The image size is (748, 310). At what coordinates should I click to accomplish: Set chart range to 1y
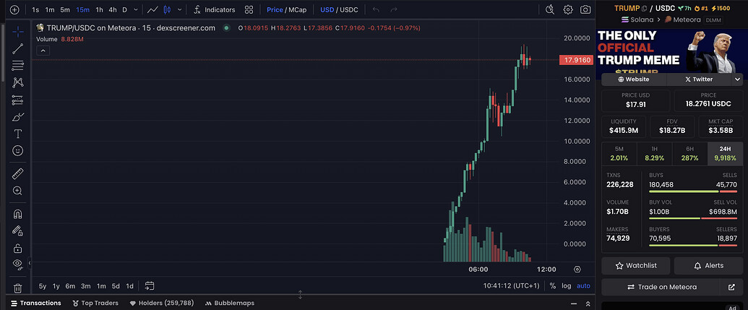56,286
